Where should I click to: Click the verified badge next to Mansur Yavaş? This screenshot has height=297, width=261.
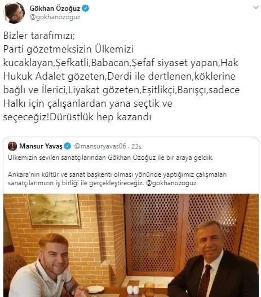68,146
